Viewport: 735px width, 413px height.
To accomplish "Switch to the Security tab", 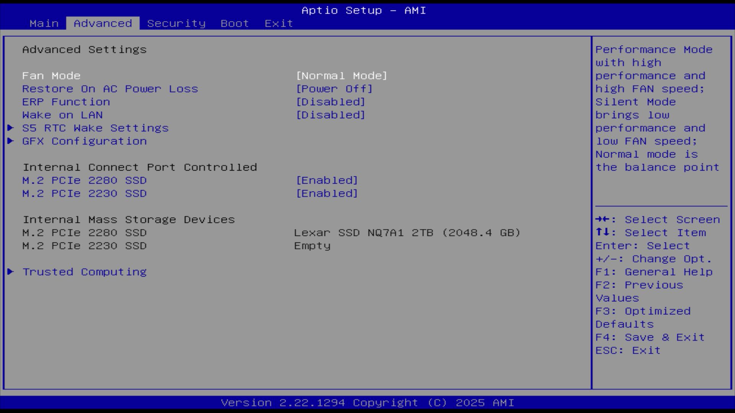I will pos(176,23).
